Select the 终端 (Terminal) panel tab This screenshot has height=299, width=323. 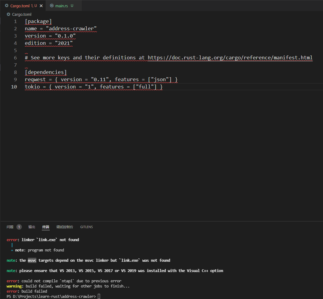pos(46,227)
